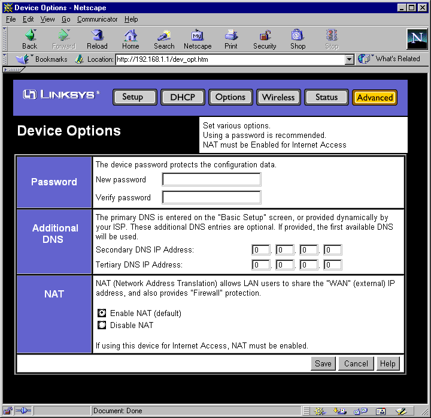Open What's Related dropdown
The width and height of the screenshot is (431, 418).
[389, 59]
